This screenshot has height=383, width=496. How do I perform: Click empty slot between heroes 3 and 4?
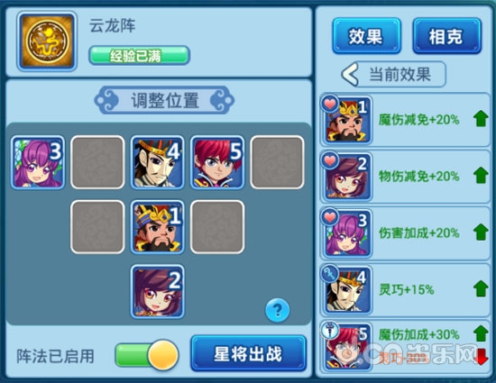click(97, 162)
